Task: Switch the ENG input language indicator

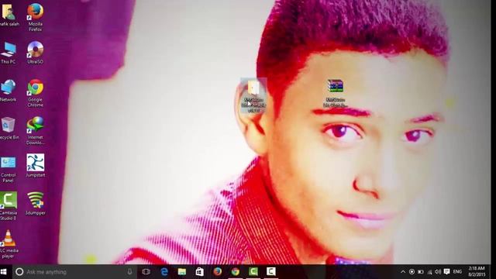Action: [x=457, y=271]
